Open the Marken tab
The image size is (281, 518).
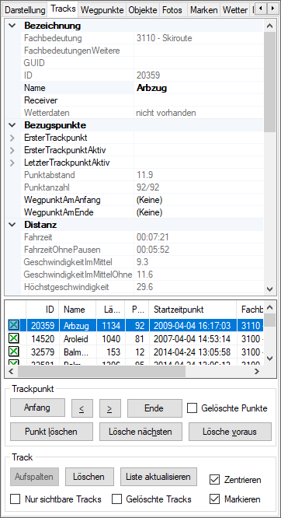point(204,10)
